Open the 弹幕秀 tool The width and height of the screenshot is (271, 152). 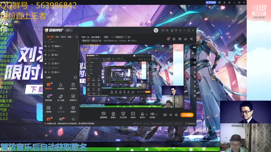[x=73, y=109]
